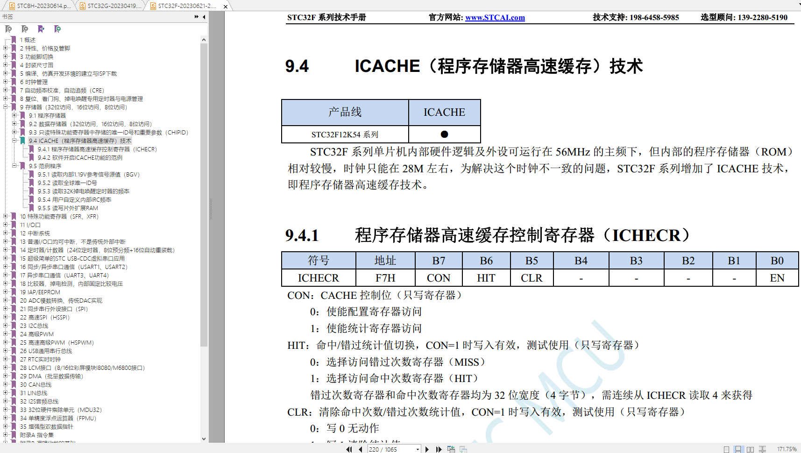Open bookmark 26 USB通用串行总线
This screenshot has width=801, height=453.
tap(46, 351)
